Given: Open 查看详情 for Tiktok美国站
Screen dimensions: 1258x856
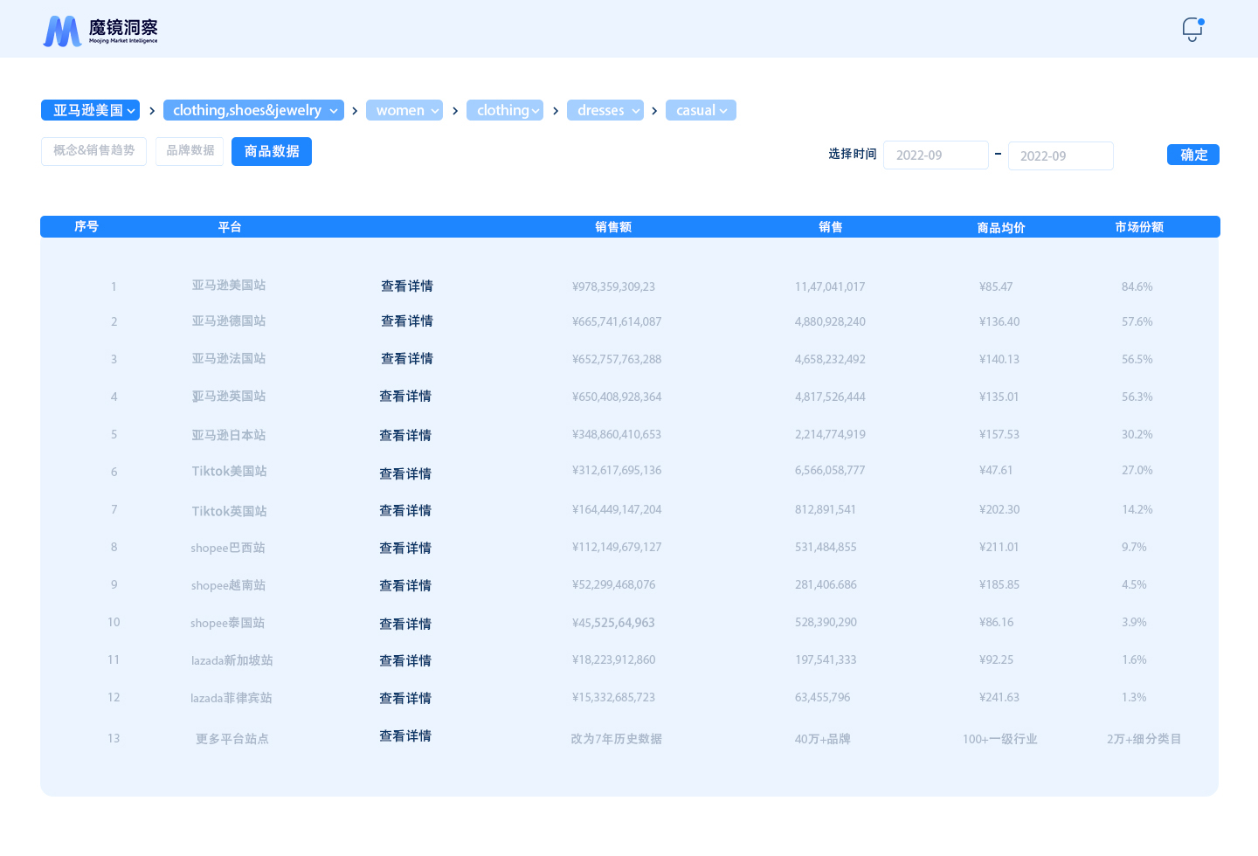Looking at the screenshot, I should [405, 473].
